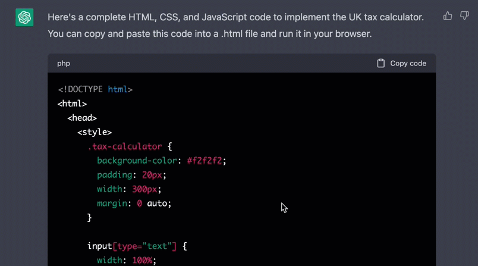Click the '<head>' tag line

click(x=82, y=118)
